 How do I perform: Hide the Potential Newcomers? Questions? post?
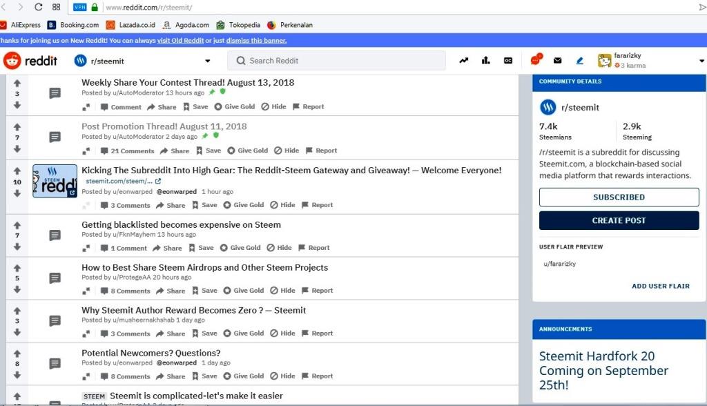click(282, 376)
